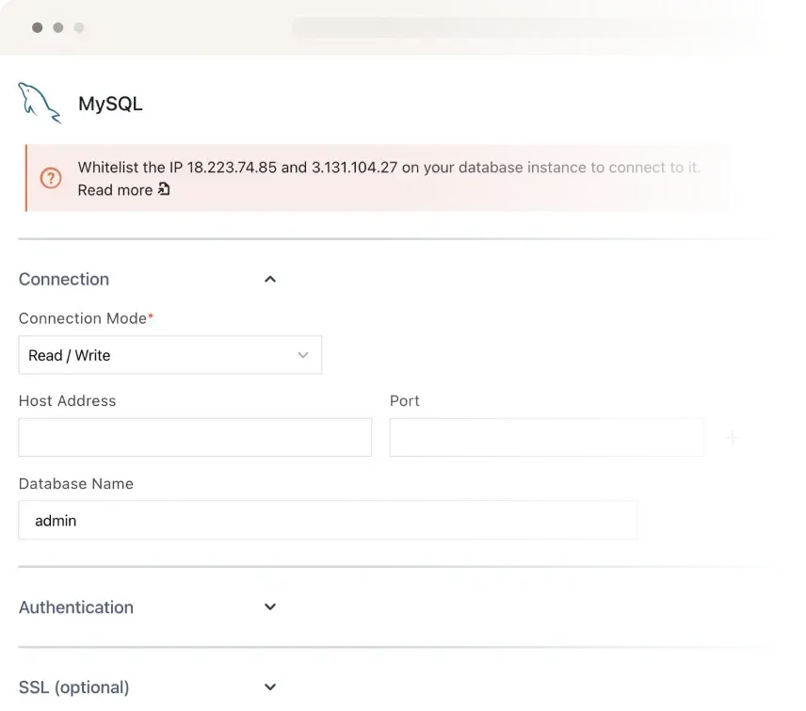Expand the Authentication section chevron
This screenshot has height=711, width=806.
pos(270,606)
